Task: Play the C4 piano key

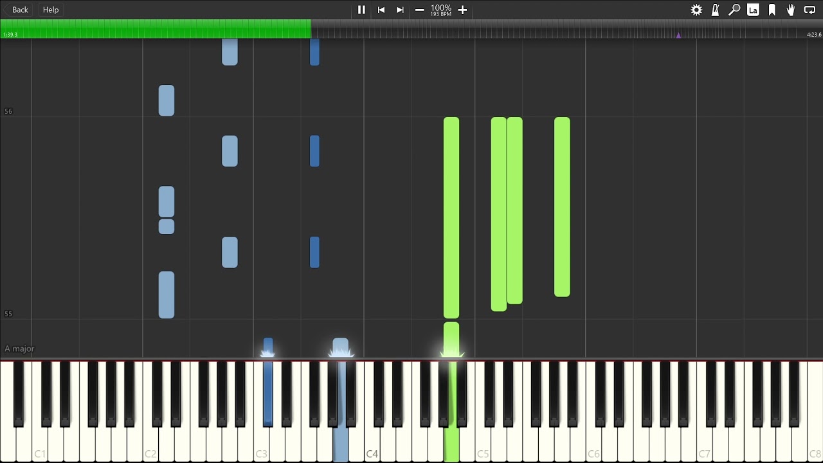Action: 372,444
